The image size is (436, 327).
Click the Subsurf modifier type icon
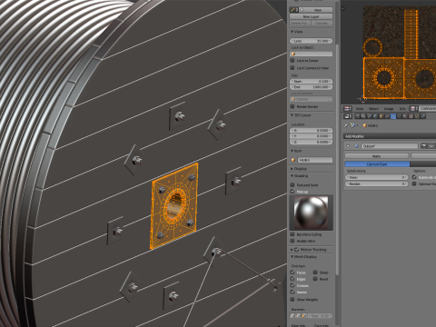(x=356, y=146)
